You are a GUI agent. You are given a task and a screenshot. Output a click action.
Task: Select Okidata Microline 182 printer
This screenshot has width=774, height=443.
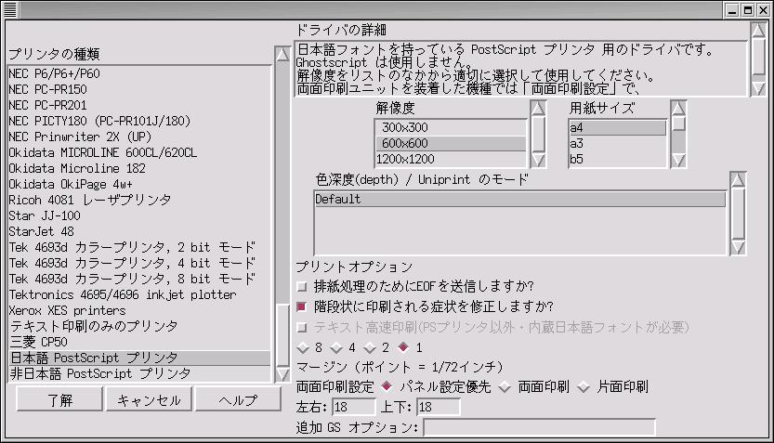click(x=139, y=168)
